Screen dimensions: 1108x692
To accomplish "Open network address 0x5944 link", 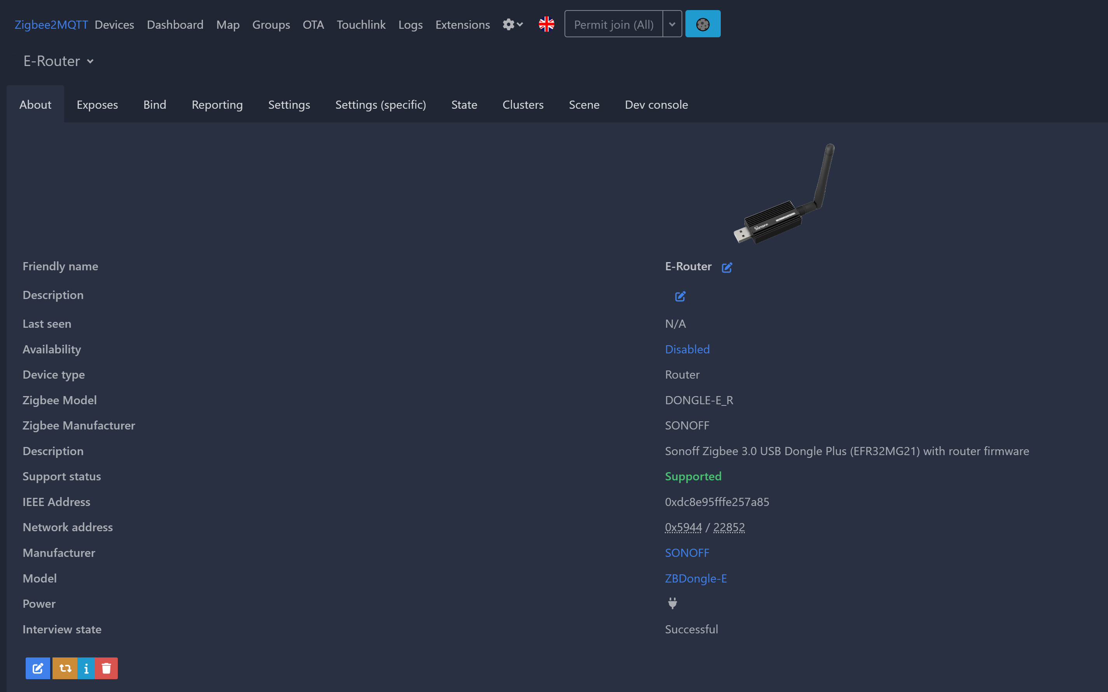I will [683, 527].
